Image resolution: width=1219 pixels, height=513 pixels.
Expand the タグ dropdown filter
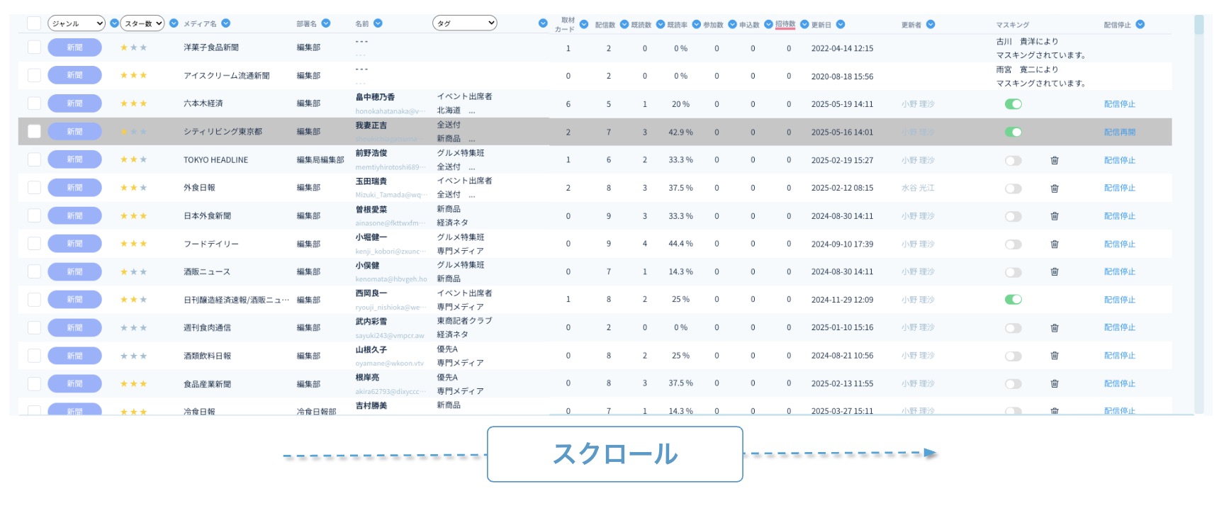(464, 23)
